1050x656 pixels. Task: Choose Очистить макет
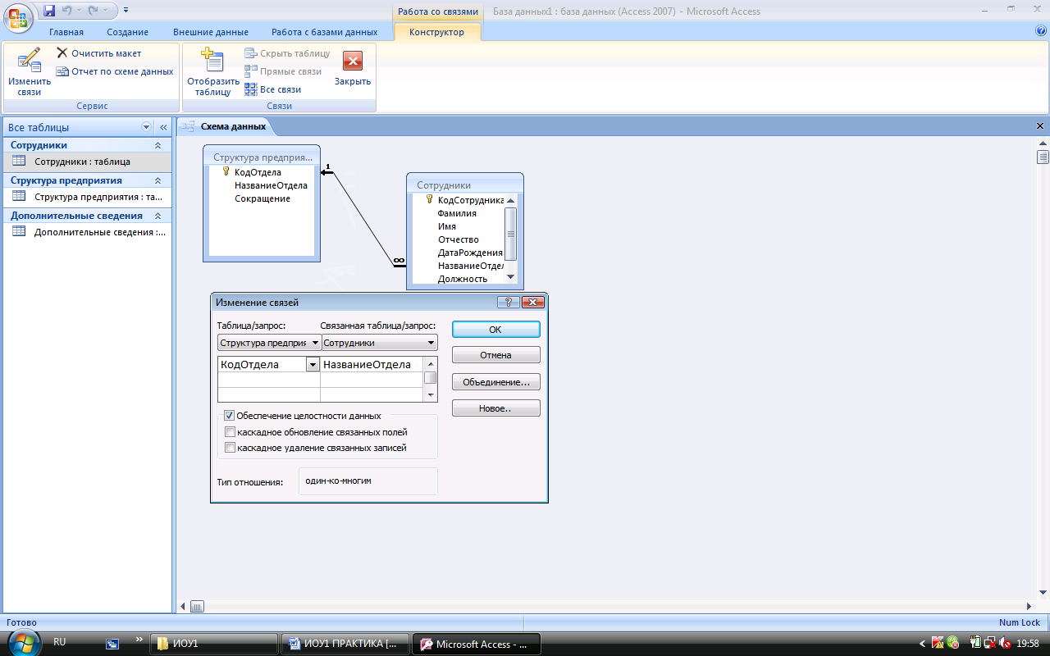tap(98, 53)
